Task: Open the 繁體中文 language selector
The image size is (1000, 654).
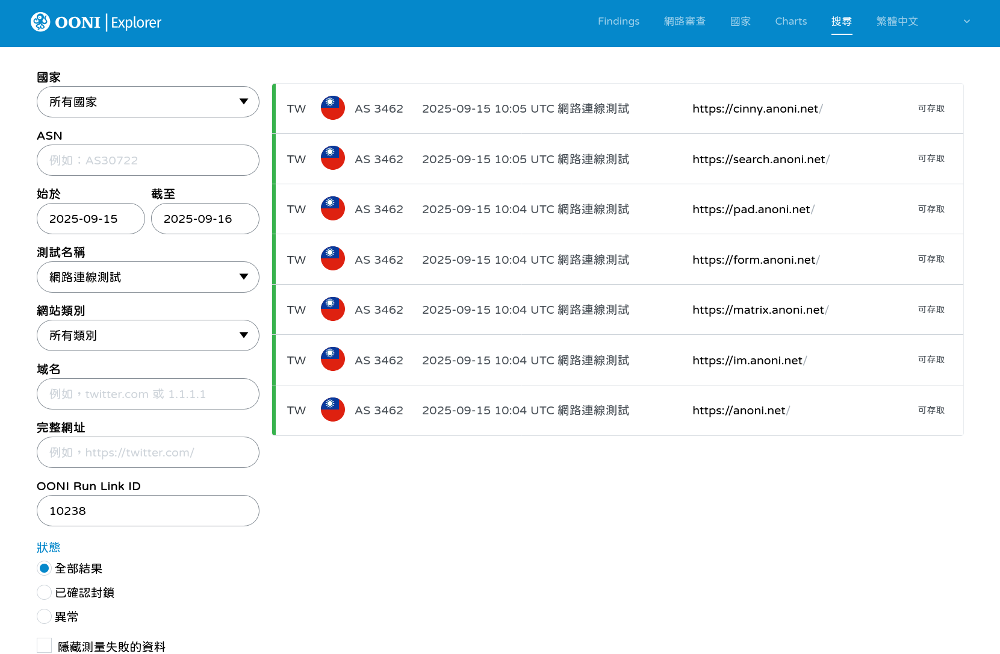Action: point(922,22)
